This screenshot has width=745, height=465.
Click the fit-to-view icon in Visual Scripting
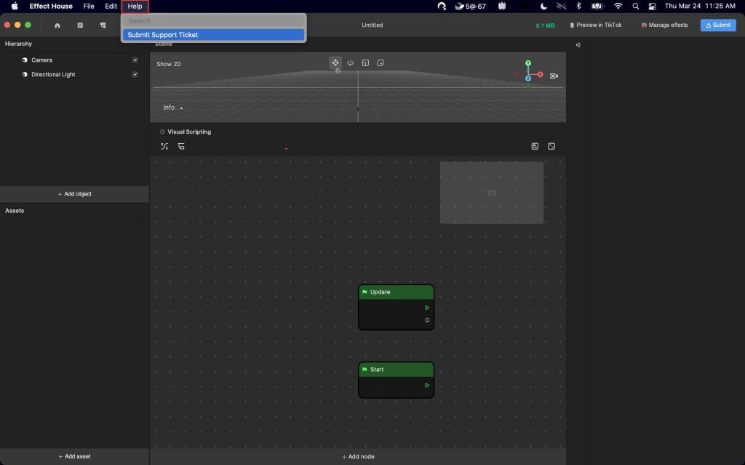click(551, 146)
